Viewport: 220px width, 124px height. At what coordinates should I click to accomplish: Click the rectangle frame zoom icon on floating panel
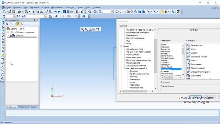(x=97, y=29)
